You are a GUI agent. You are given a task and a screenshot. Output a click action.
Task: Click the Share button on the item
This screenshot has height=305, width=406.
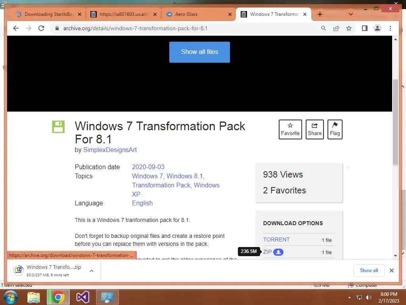pyautogui.click(x=314, y=129)
